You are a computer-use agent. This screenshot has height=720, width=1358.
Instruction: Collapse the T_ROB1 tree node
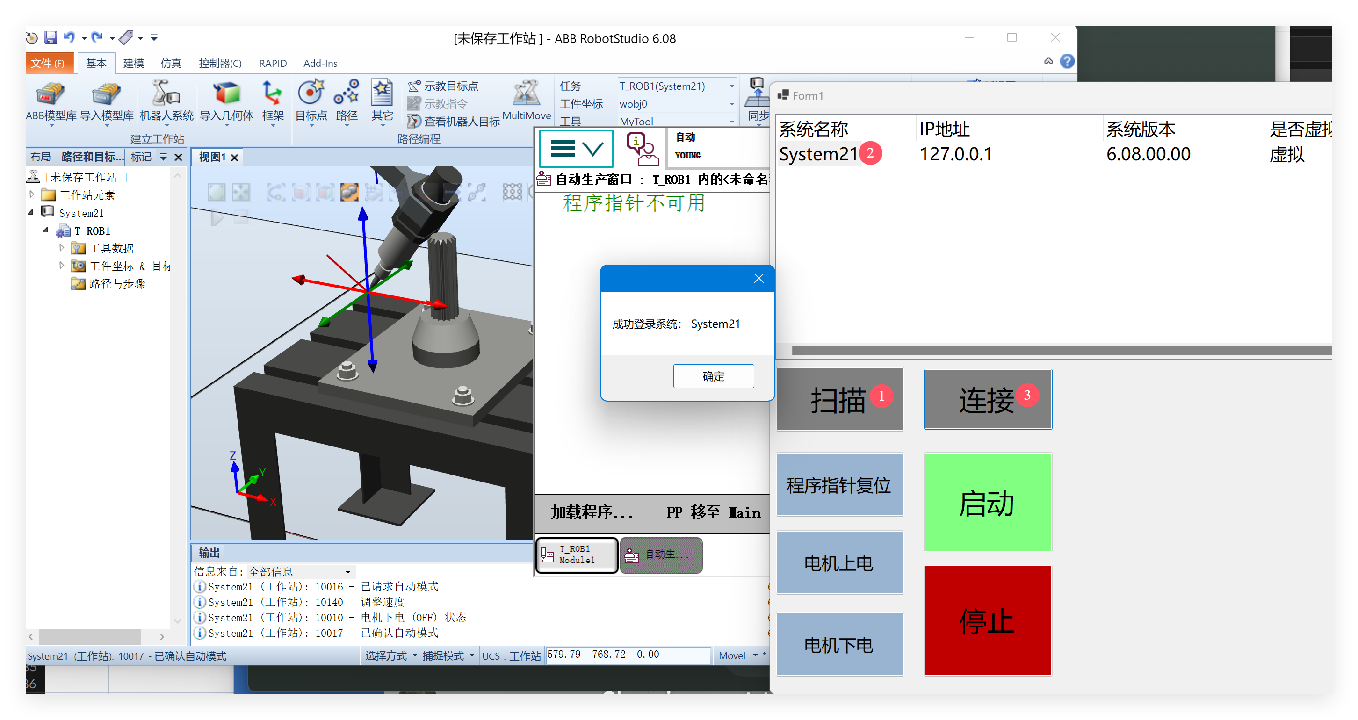tap(46, 230)
